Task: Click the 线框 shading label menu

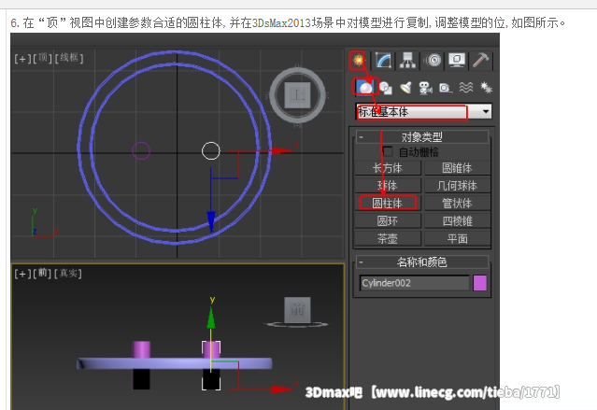Action: click(x=69, y=58)
